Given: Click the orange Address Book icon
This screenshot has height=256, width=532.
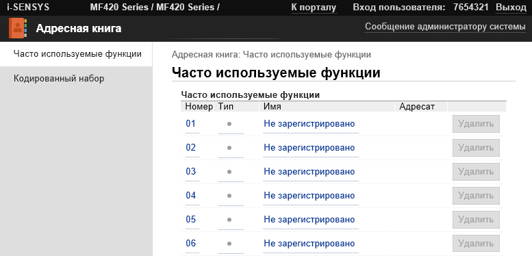Looking at the screenshot, I should (17, 29).
